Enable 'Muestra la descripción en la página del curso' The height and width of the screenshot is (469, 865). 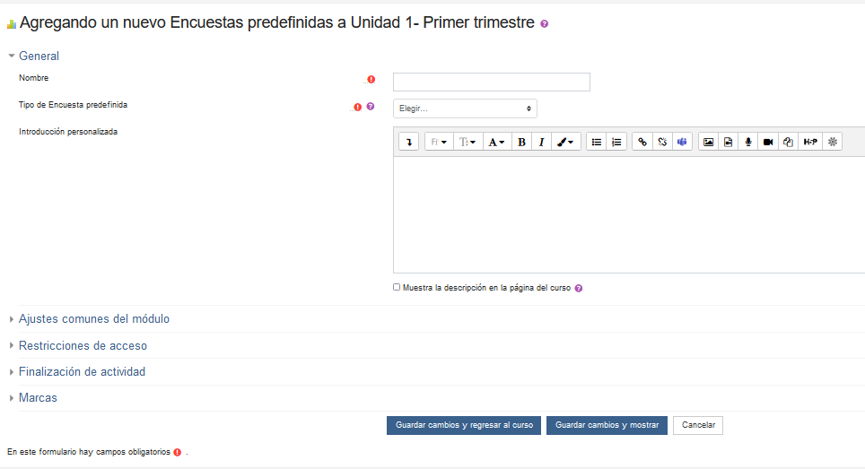tap(397, 288)
